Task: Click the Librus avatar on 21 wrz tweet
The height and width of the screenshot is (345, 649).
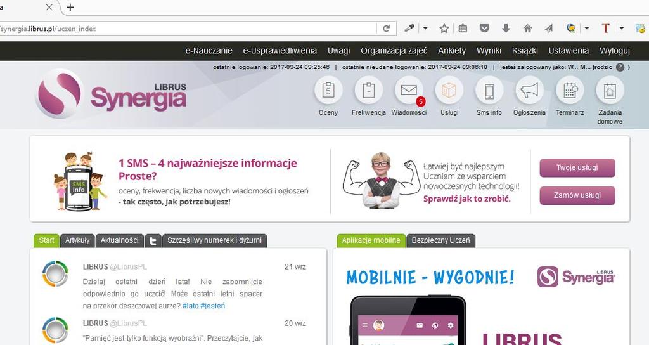Action: (x=56, y=273)
